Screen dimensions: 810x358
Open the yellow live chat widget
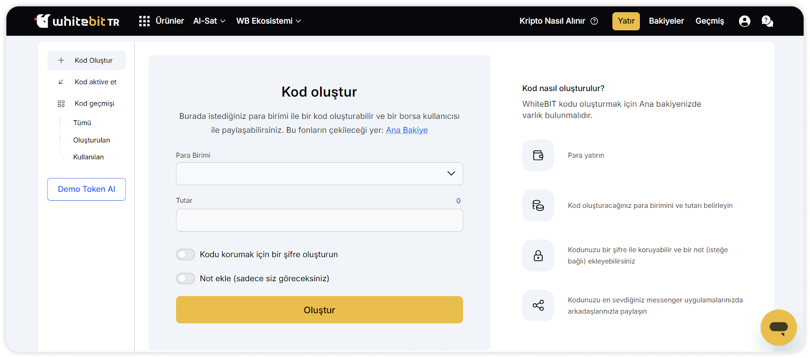[778, 327]
